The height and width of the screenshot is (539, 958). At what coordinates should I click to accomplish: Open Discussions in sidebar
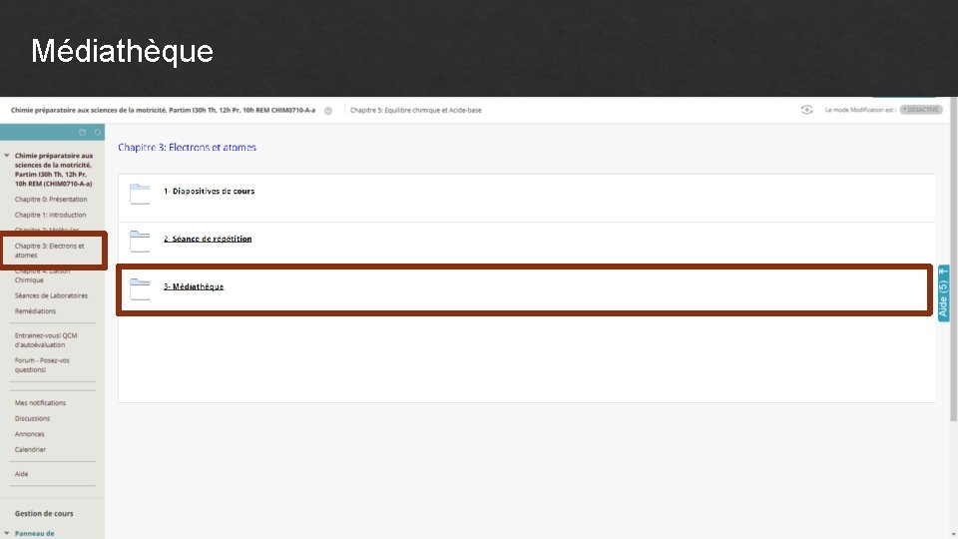(32, 418)
